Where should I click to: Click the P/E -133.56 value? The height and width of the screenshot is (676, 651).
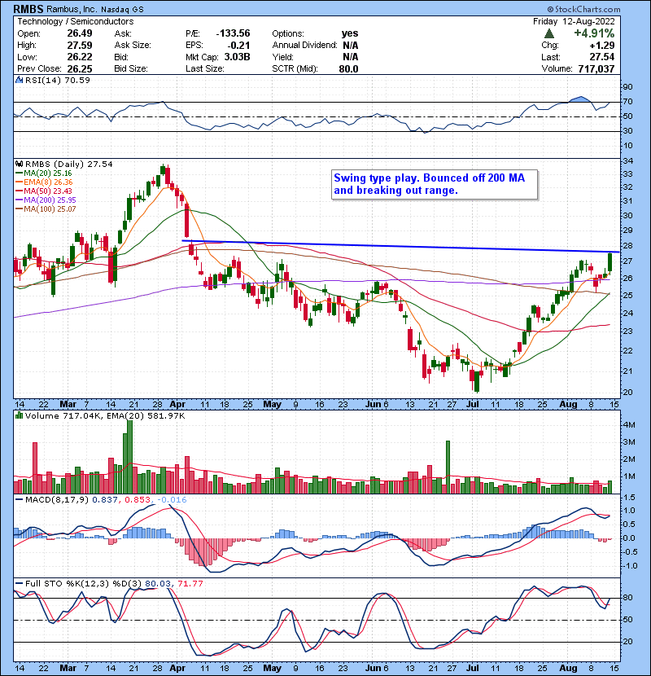[233, 33]
